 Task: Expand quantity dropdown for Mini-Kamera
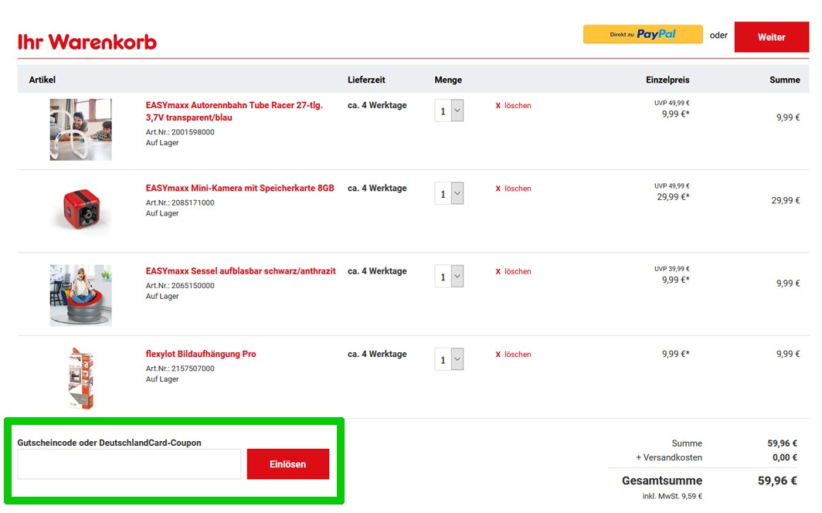(449, 193)
